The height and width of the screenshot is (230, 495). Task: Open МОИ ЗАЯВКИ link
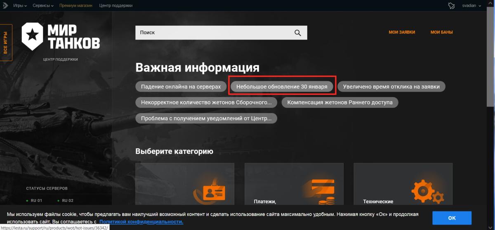(x=402, y=32)
